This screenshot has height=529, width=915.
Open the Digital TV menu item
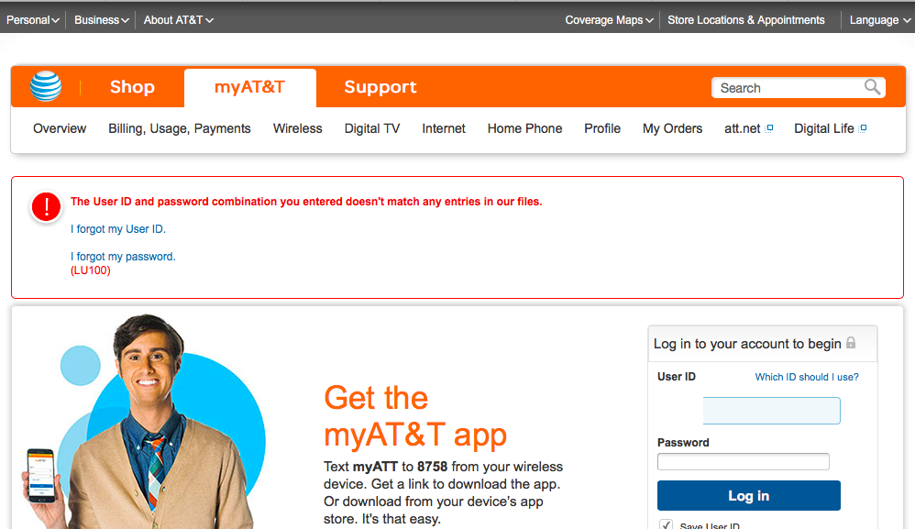pos(372,128)
